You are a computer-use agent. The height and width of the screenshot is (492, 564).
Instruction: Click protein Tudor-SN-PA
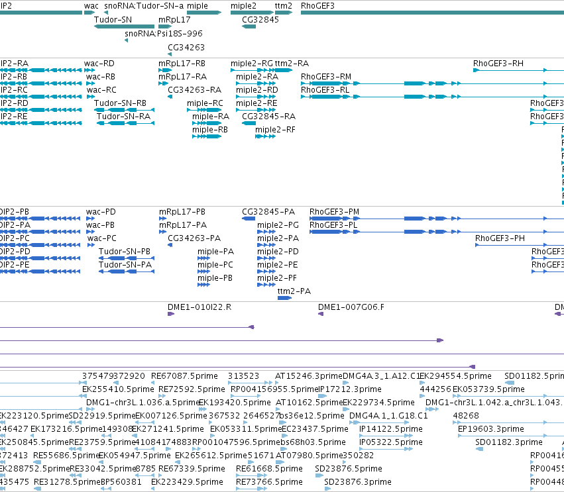pyautogui.click(x=125, y=266)
